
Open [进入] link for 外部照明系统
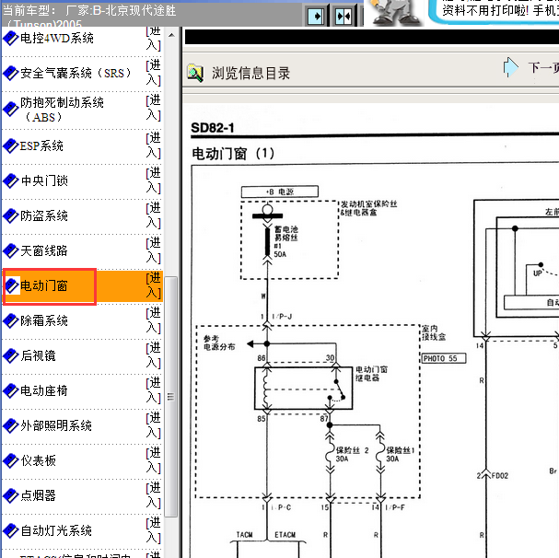(154, 425)
